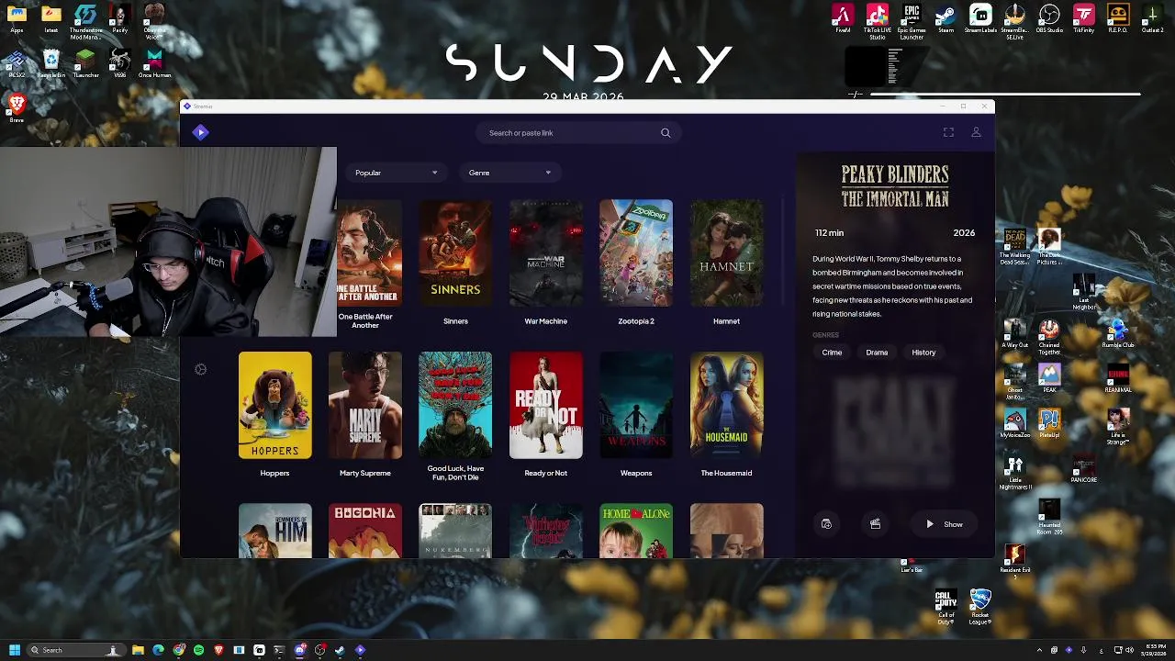Open the user profile icon in Stremio
1175x661 pixels.
[976, 132]
